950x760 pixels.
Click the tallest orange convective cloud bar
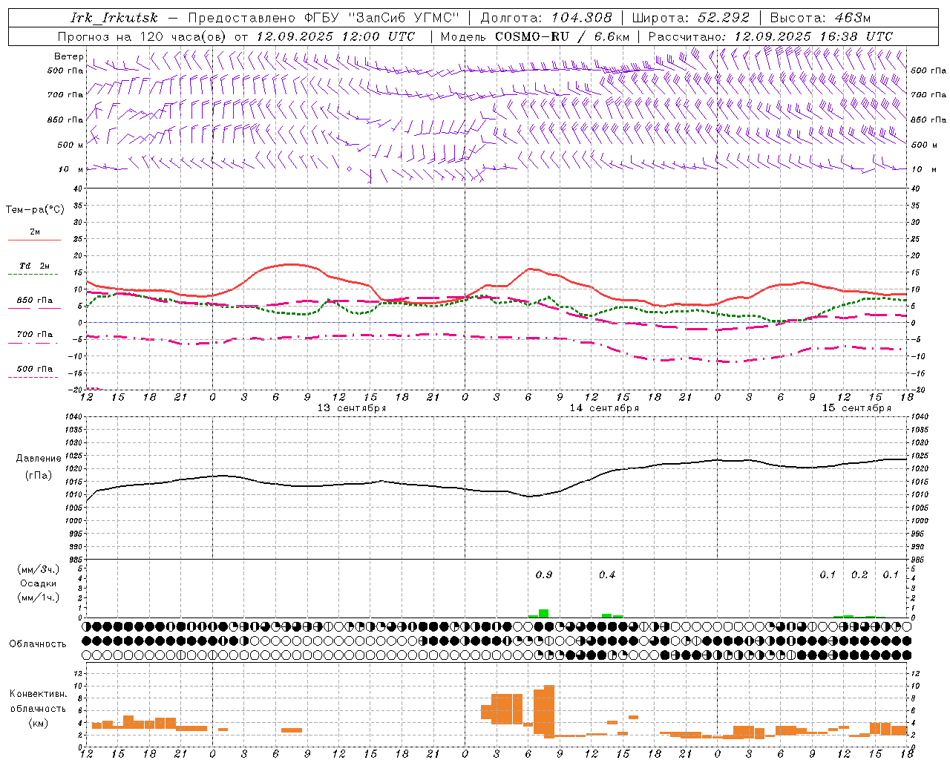click(x=549, y=711)
